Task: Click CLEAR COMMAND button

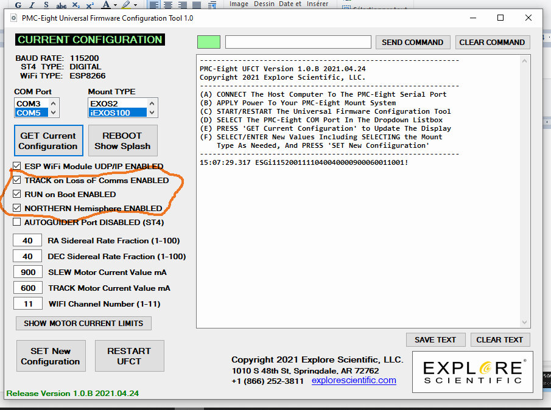Action: tap(493, 42)
